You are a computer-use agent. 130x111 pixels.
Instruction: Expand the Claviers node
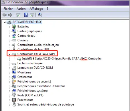[x=9, y=41]
